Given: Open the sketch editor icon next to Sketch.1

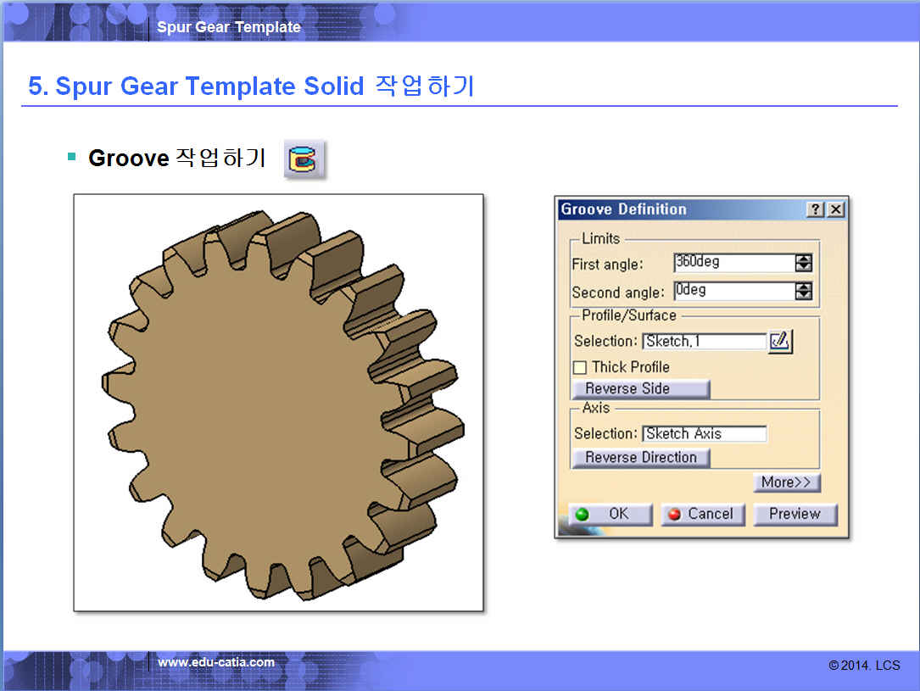Looking at the screenshot, I should click(779, 341).
